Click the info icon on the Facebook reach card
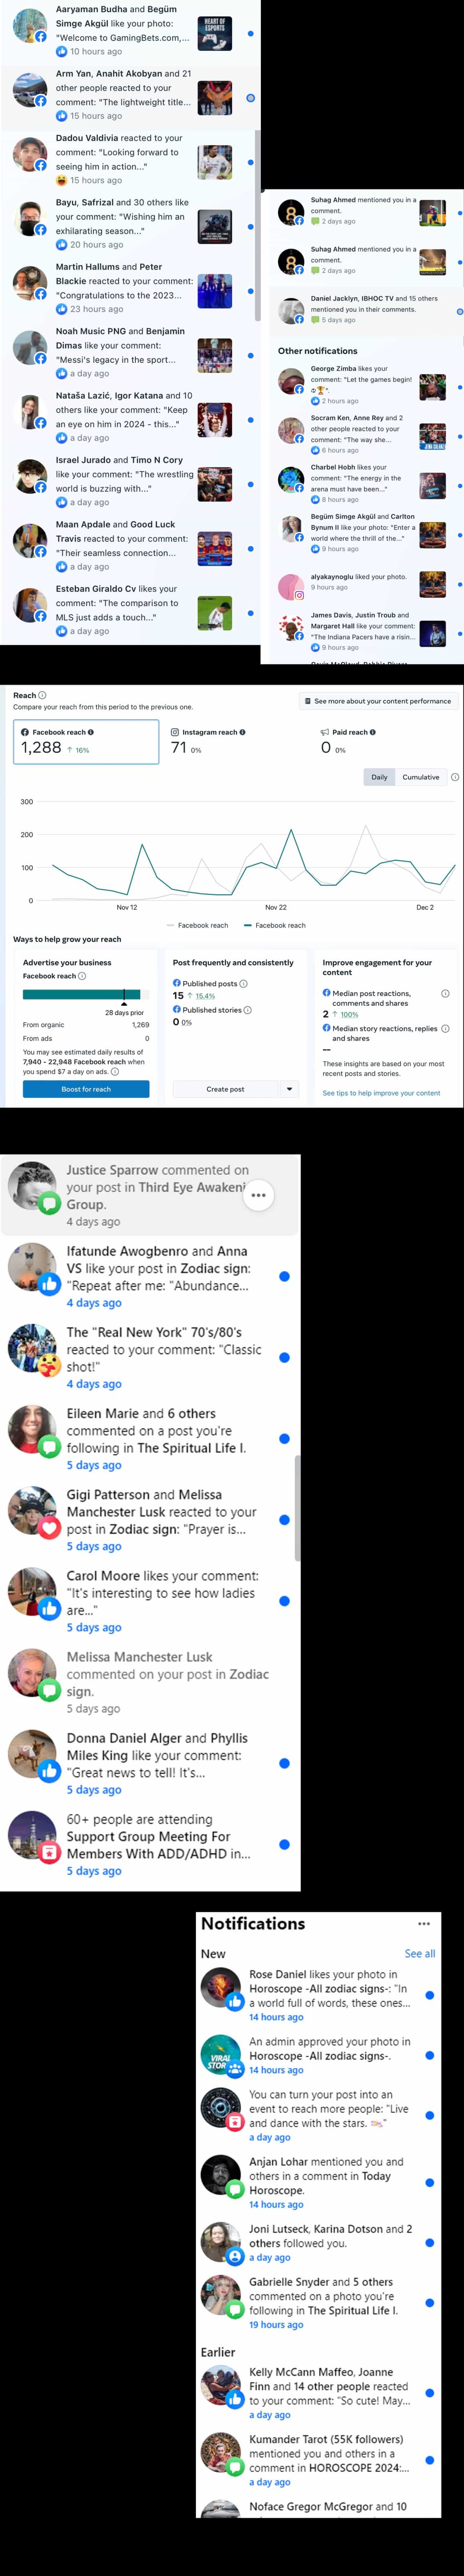 (x=91, y=732)
